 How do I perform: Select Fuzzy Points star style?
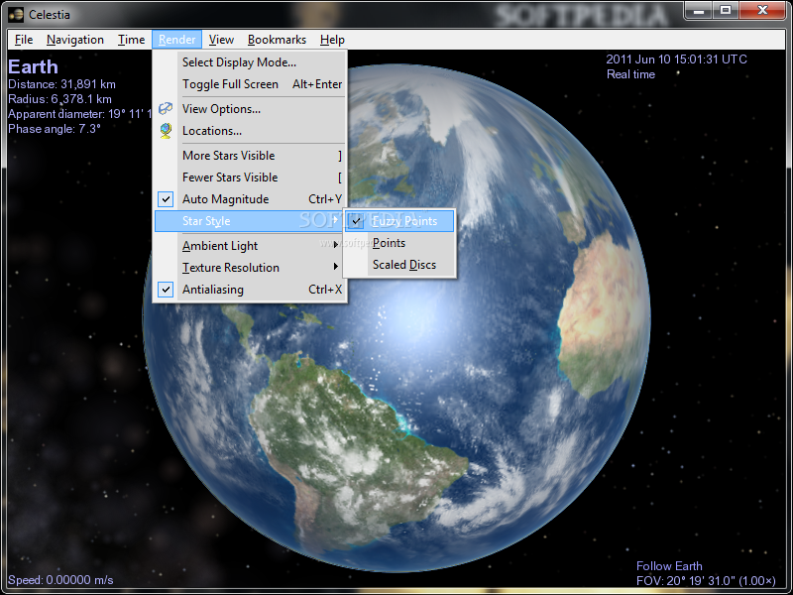click(399, 221)
